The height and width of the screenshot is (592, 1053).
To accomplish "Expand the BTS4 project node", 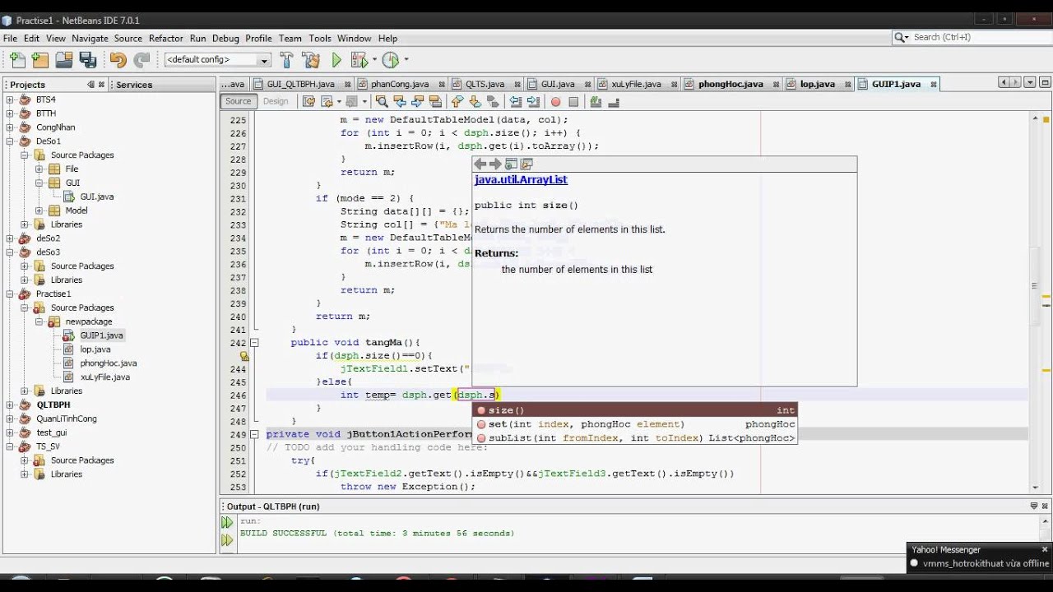I will 11,99.
